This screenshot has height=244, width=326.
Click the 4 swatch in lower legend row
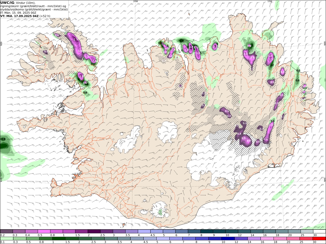137,239
